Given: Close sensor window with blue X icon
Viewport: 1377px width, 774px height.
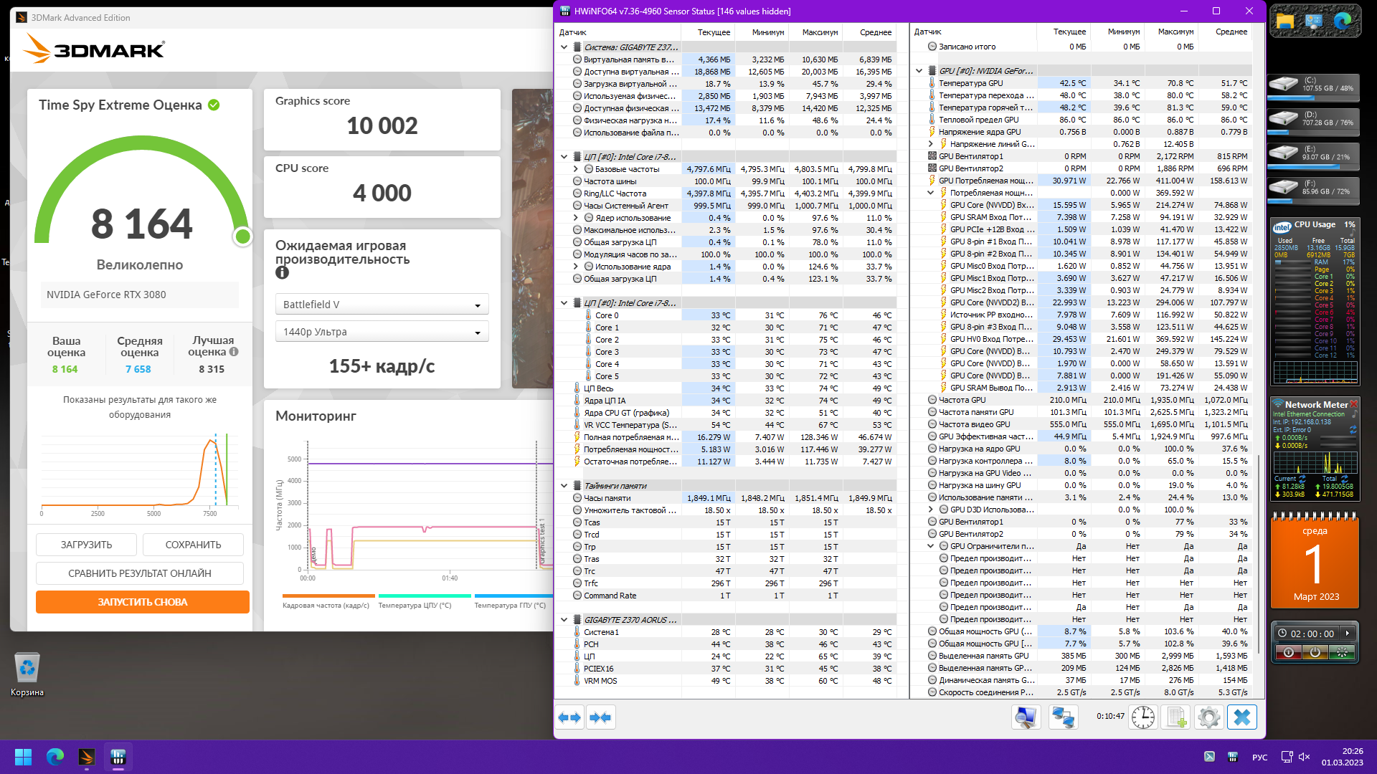Looking at the screenshot, I should [1241, 717].
